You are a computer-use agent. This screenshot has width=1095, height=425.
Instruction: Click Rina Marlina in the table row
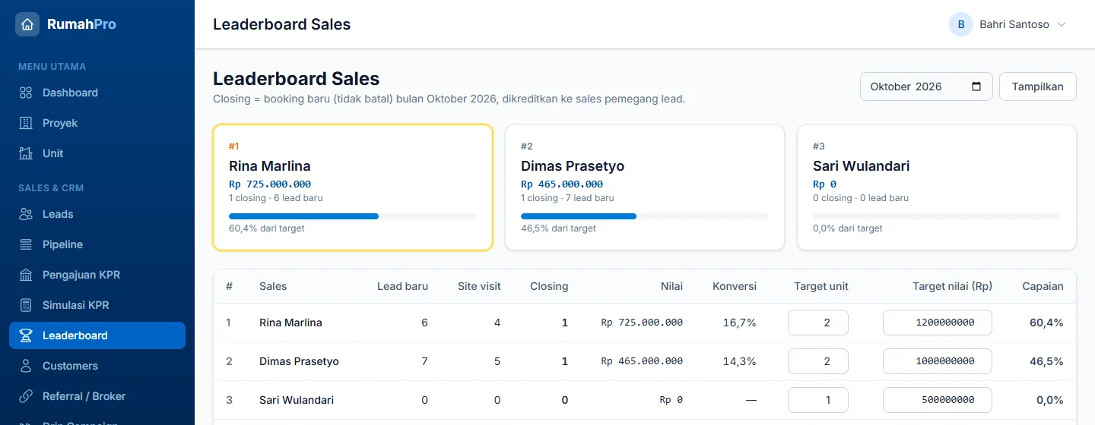click(x=290, y=323)
